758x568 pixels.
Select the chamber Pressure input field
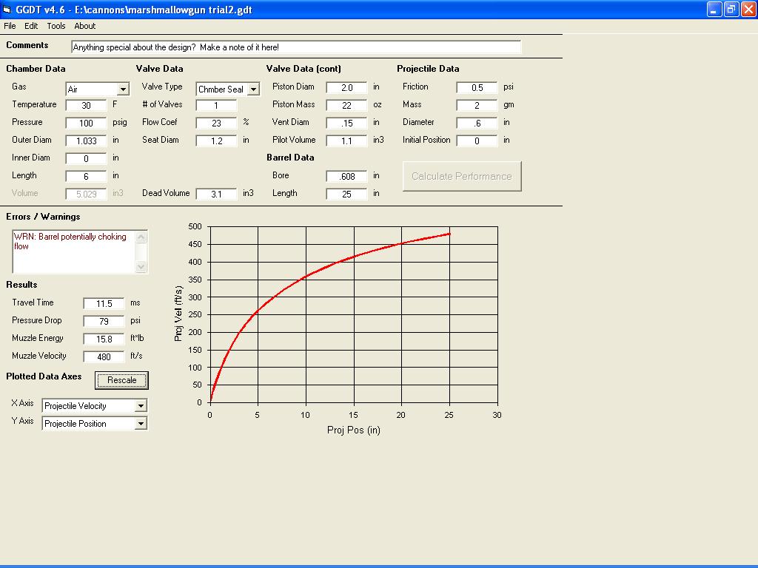tap(86, 123)
